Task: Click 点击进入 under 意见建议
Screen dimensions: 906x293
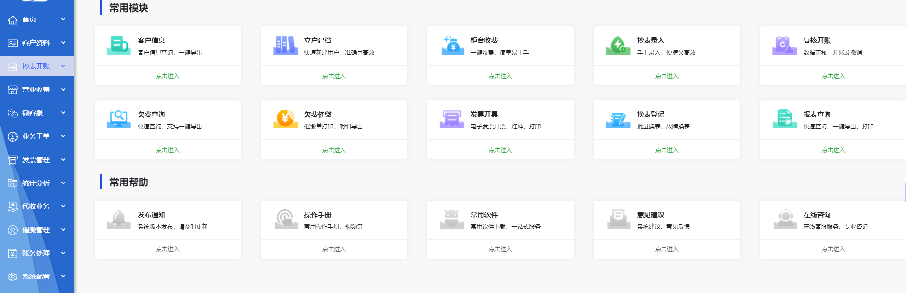Action: 667,249
